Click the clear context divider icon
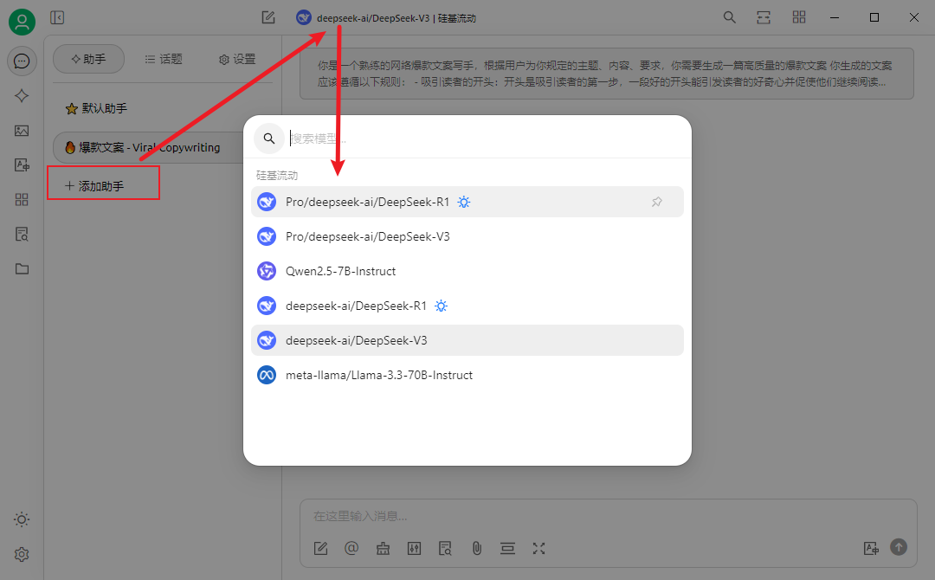The image size is (935, 580). click(507, 549)
